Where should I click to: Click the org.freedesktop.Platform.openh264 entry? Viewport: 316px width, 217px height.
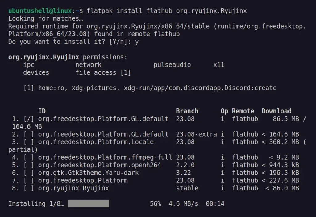[x=99, y=165]
